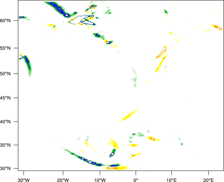This screenshot has height=182, width=224.
Task: Click the 60°N latitude label
Action: [x=5, y=20]
